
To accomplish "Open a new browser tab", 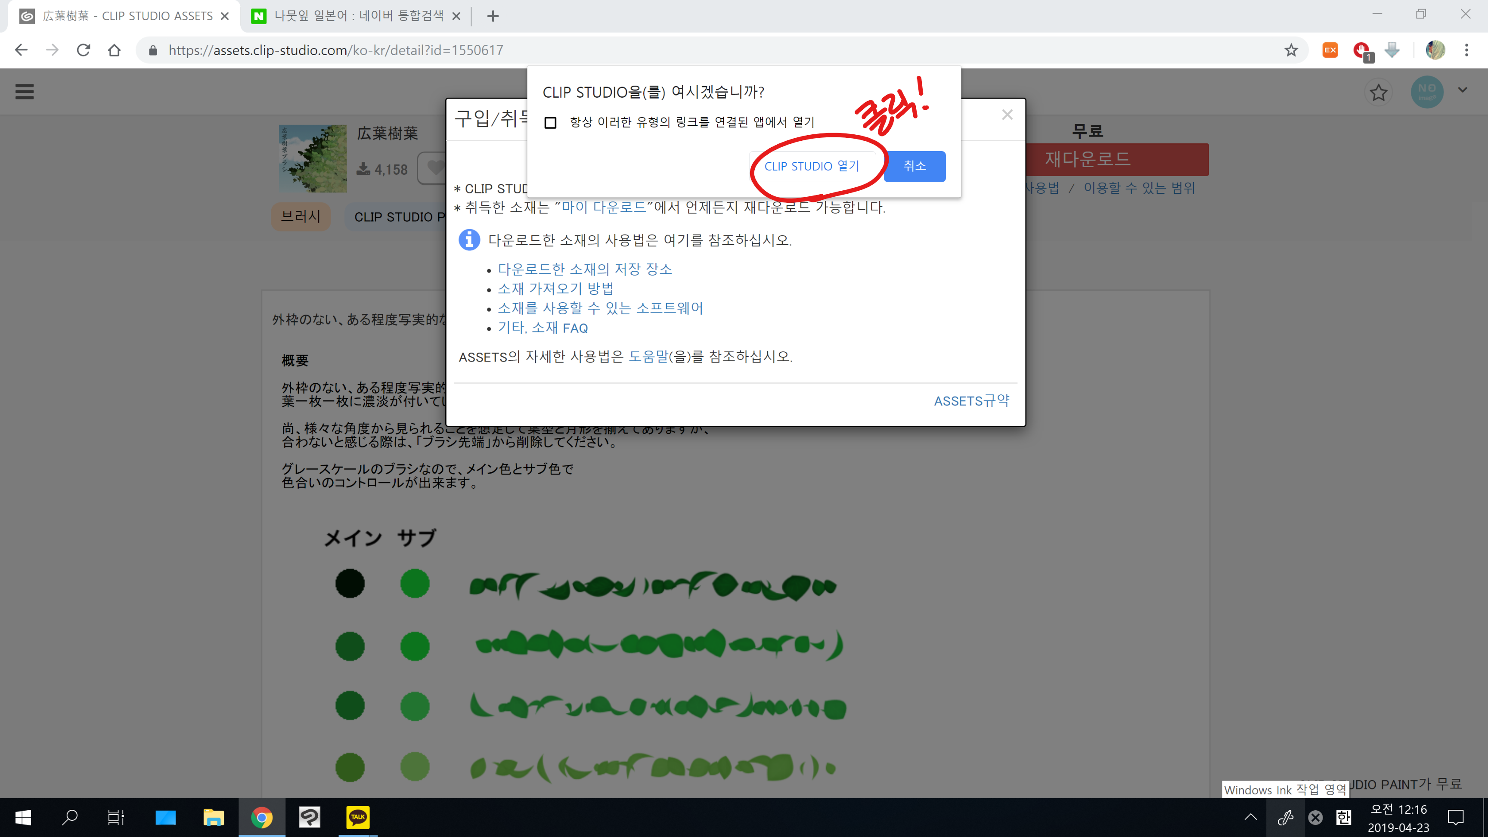I will (493, 16).
